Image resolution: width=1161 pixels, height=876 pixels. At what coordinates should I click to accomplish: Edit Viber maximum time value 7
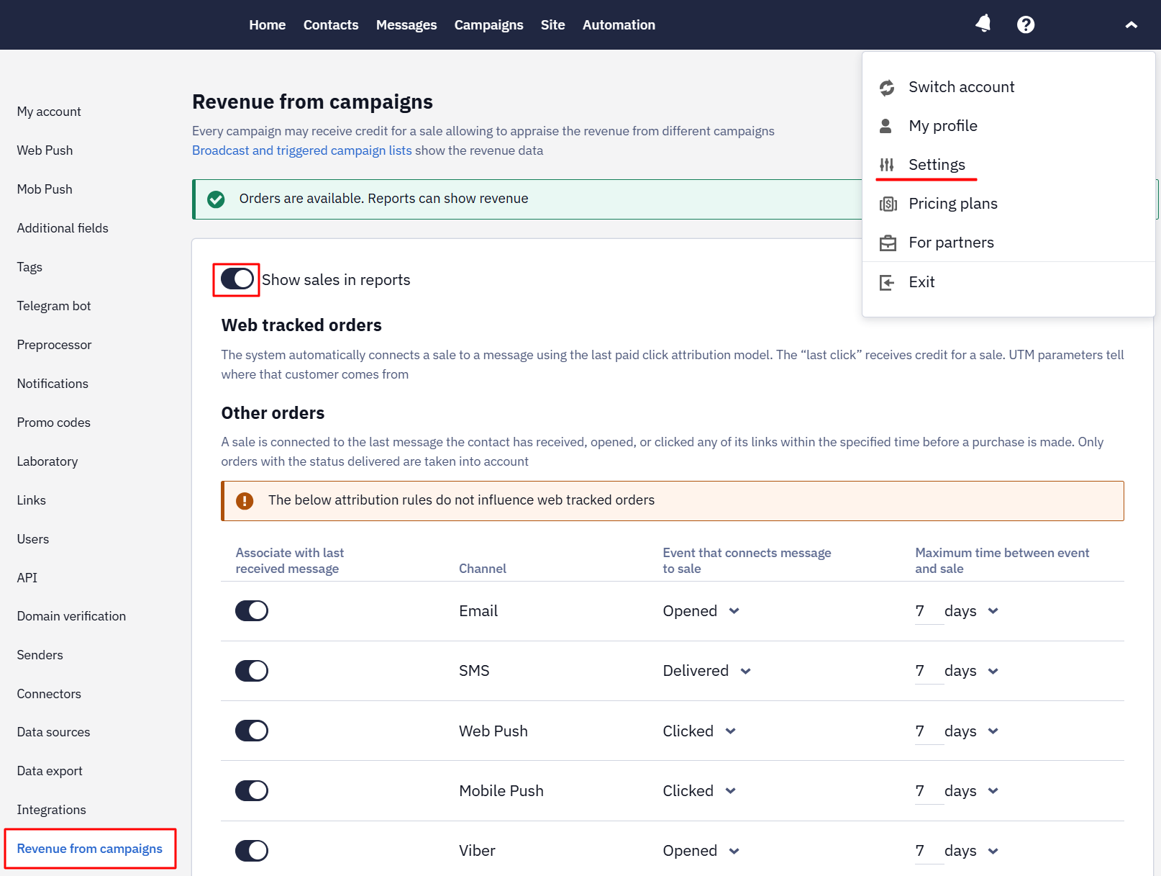click(929, 851)
